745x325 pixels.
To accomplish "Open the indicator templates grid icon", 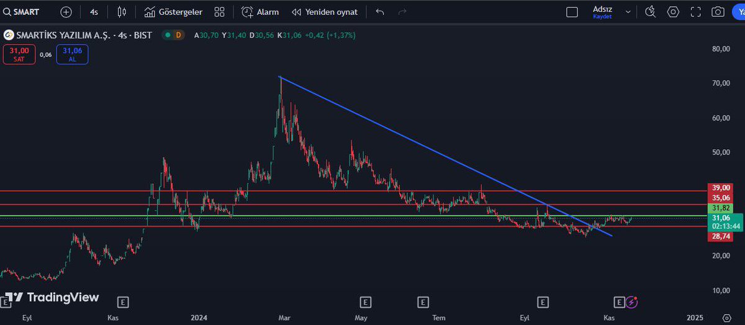I will (219, 12).
